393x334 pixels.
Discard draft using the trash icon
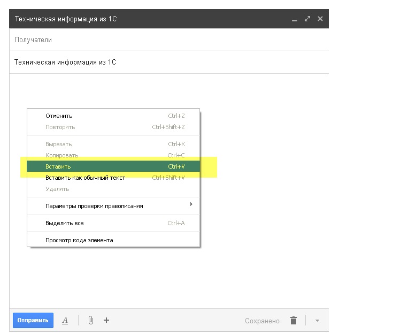(x=294, y=321)
